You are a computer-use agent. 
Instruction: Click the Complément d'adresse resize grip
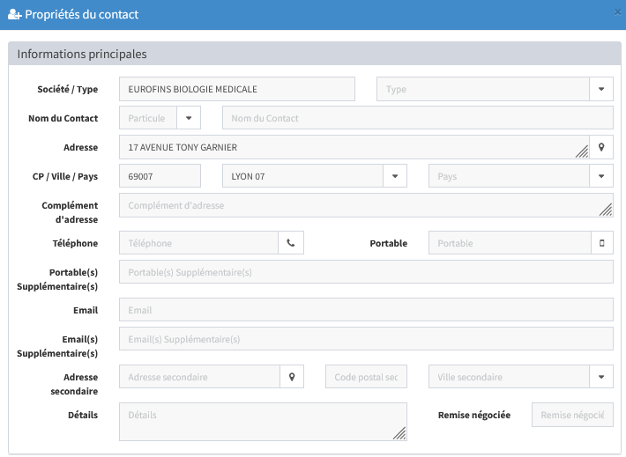tap(606, 210)
